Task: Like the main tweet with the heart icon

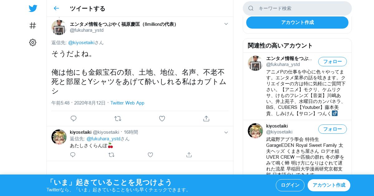Action: pos(162,119)
